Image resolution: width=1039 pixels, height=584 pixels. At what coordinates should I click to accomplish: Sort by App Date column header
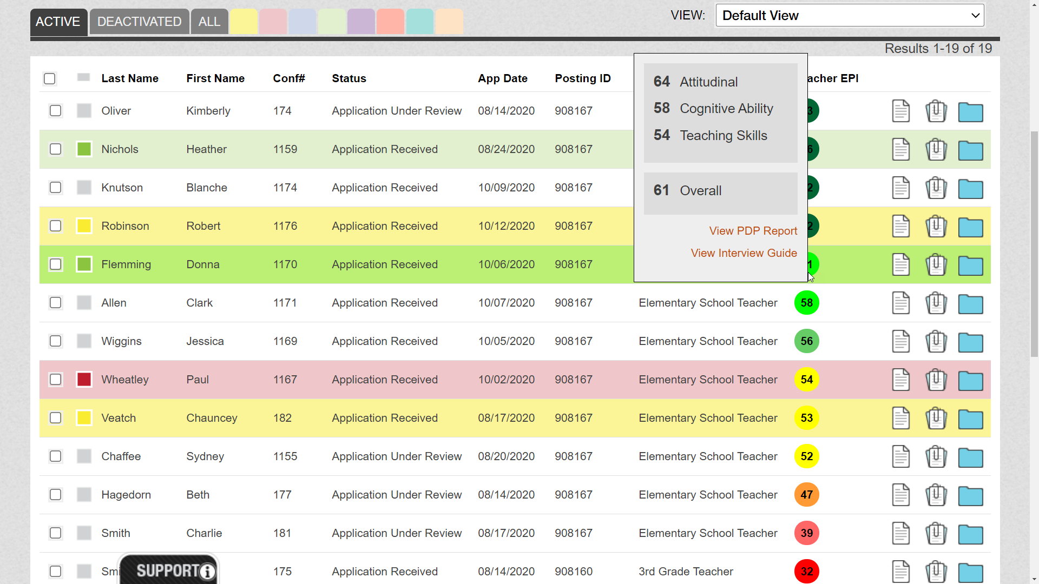point(503,78)
